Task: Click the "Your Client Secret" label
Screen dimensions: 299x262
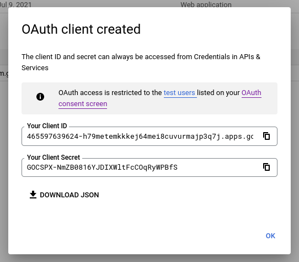Action: click(x=54, y=158)
